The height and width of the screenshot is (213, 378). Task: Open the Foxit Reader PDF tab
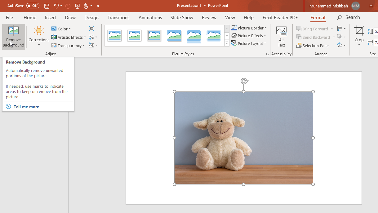[x=280, y=18]
